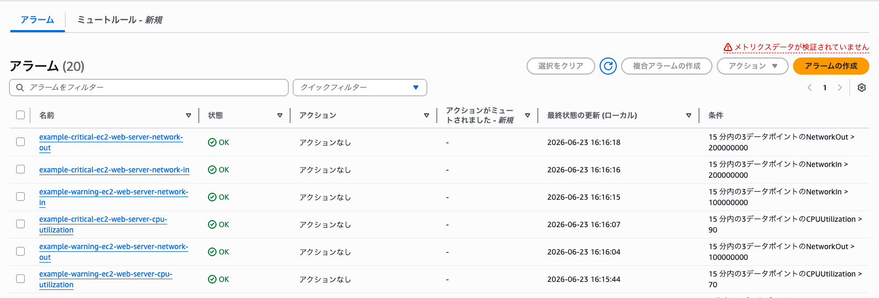The image size is (879, 298).
Task: Open table preferences gear icon
Action: (x=862, y=88)
